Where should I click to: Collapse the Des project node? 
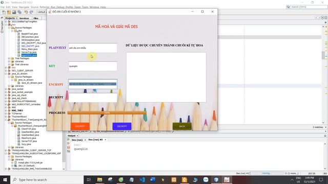(6, 25)
